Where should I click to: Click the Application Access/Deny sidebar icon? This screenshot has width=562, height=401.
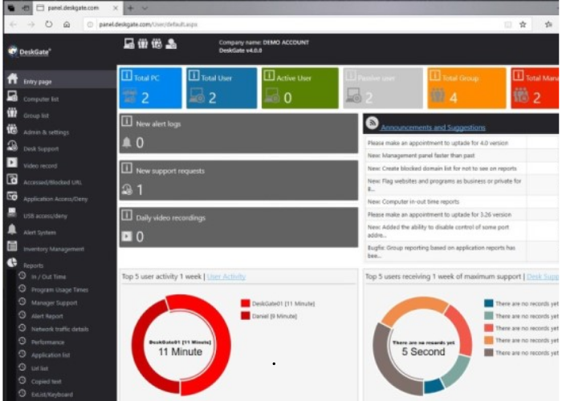pyautogui.click(x=12, y=196)
